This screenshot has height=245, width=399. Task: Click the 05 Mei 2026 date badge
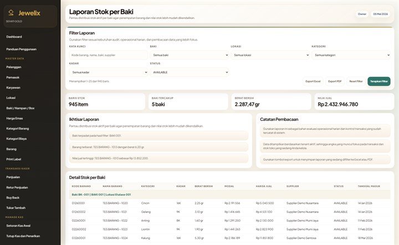coord(380,14)
